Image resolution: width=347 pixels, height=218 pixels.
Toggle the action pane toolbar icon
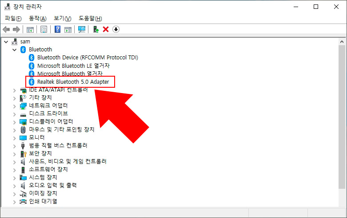tap(68, 29)
